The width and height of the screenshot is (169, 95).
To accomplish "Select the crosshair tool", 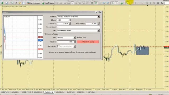I will point(131,3).
